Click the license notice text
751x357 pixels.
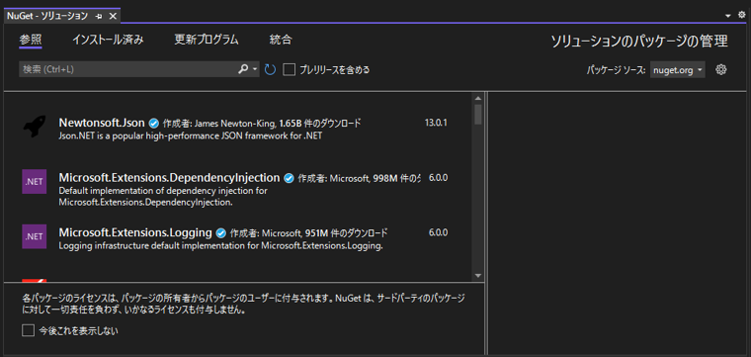243,305
